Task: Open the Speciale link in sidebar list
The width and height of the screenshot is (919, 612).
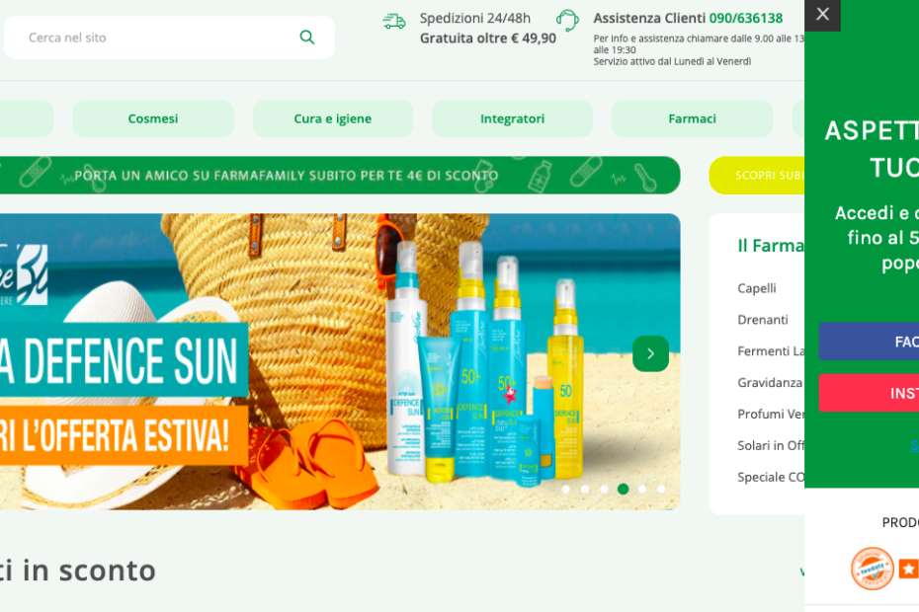Action: (771, 478)
